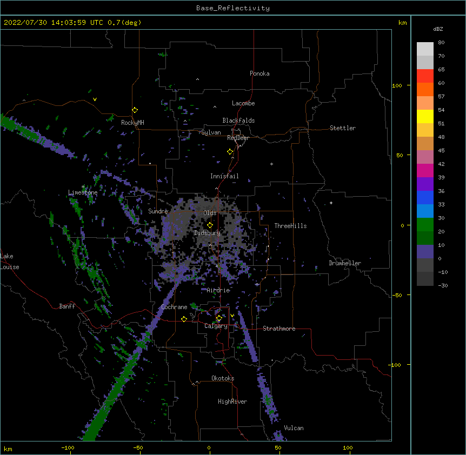This screenshot has width=466, height=455.
Task: Select the pink 45 dBZ legend swatch
Action: pyautogui.click(x=425, y=157)
